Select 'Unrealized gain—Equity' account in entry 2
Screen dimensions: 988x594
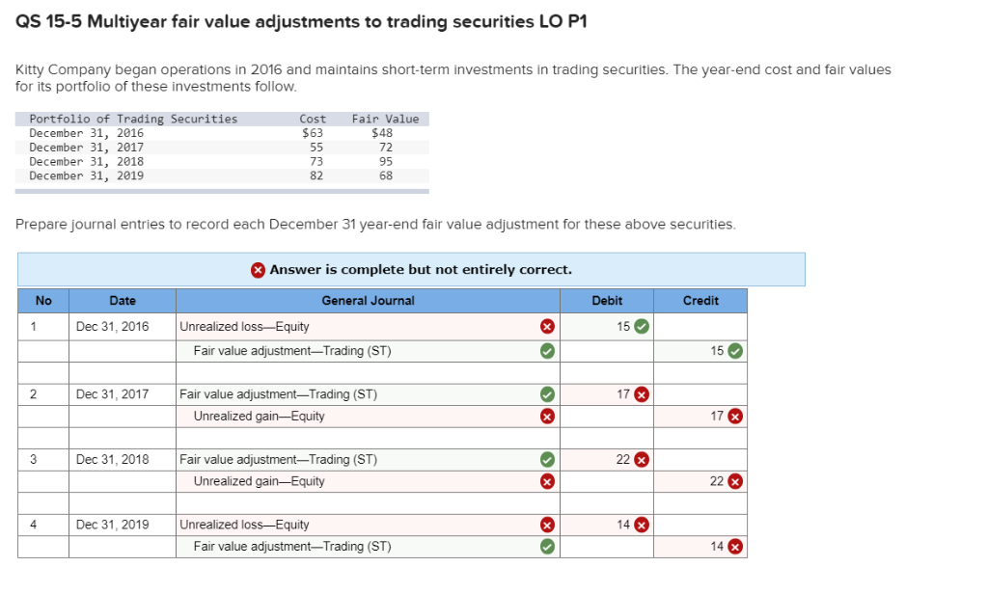259,417
